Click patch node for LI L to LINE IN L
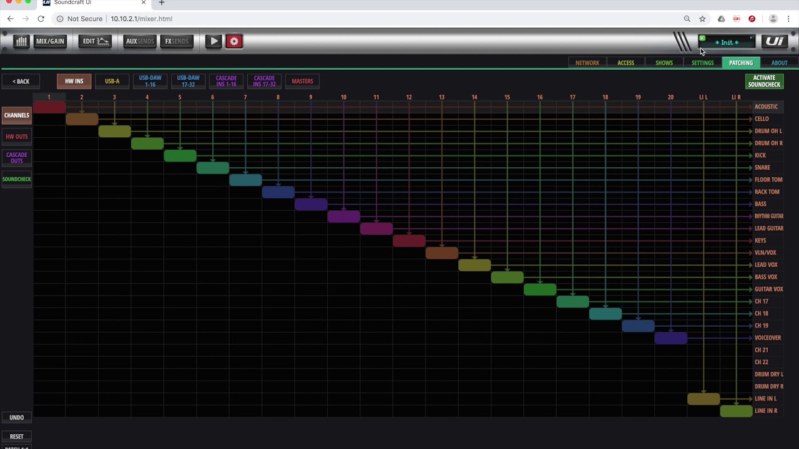The width and height of the screenshot is (799, 449). tap(703, 399)
